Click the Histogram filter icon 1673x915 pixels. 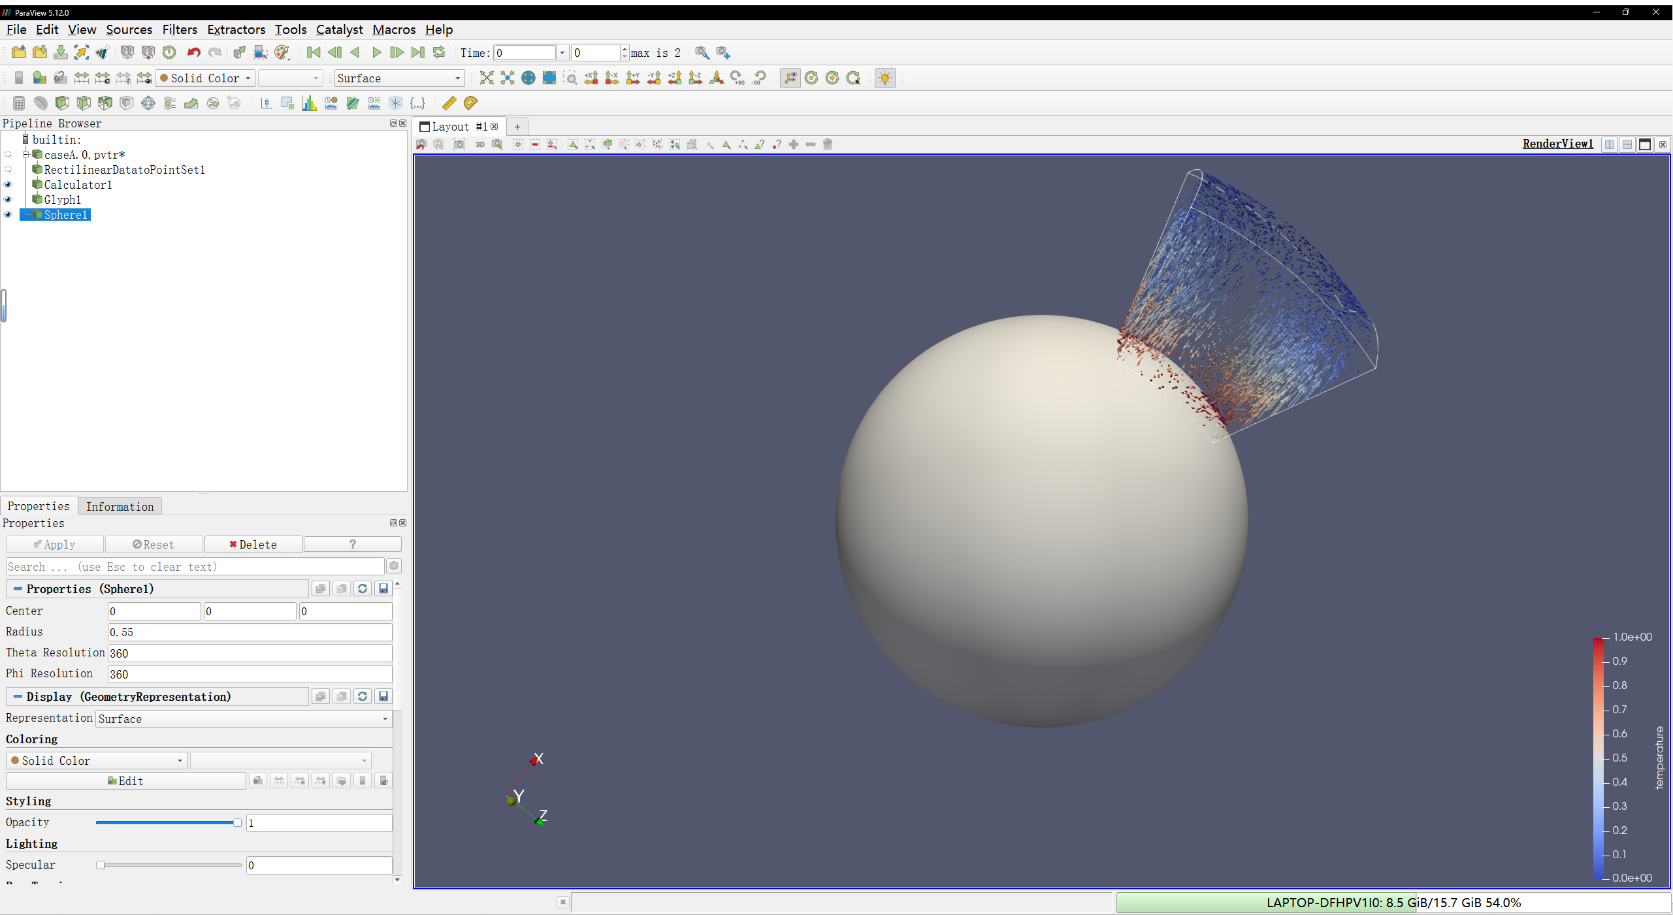click(x=309, y=103)
